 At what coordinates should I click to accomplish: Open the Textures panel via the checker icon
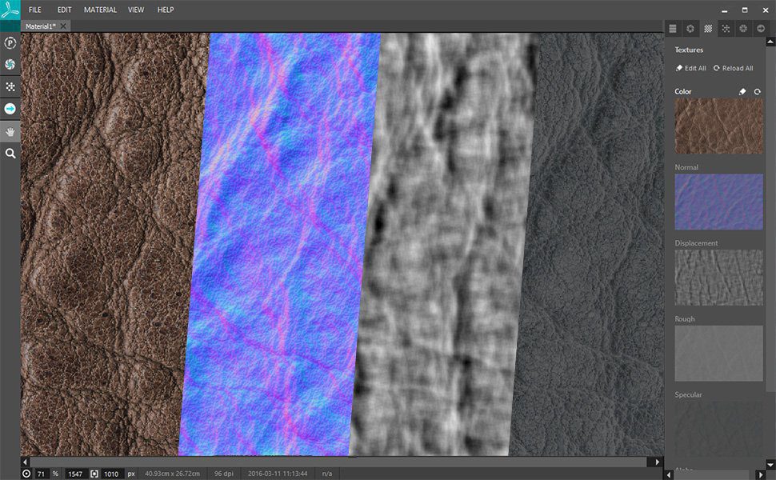pos(708,29)
